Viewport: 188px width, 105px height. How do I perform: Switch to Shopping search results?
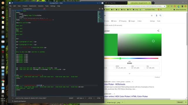pos(123,21)
